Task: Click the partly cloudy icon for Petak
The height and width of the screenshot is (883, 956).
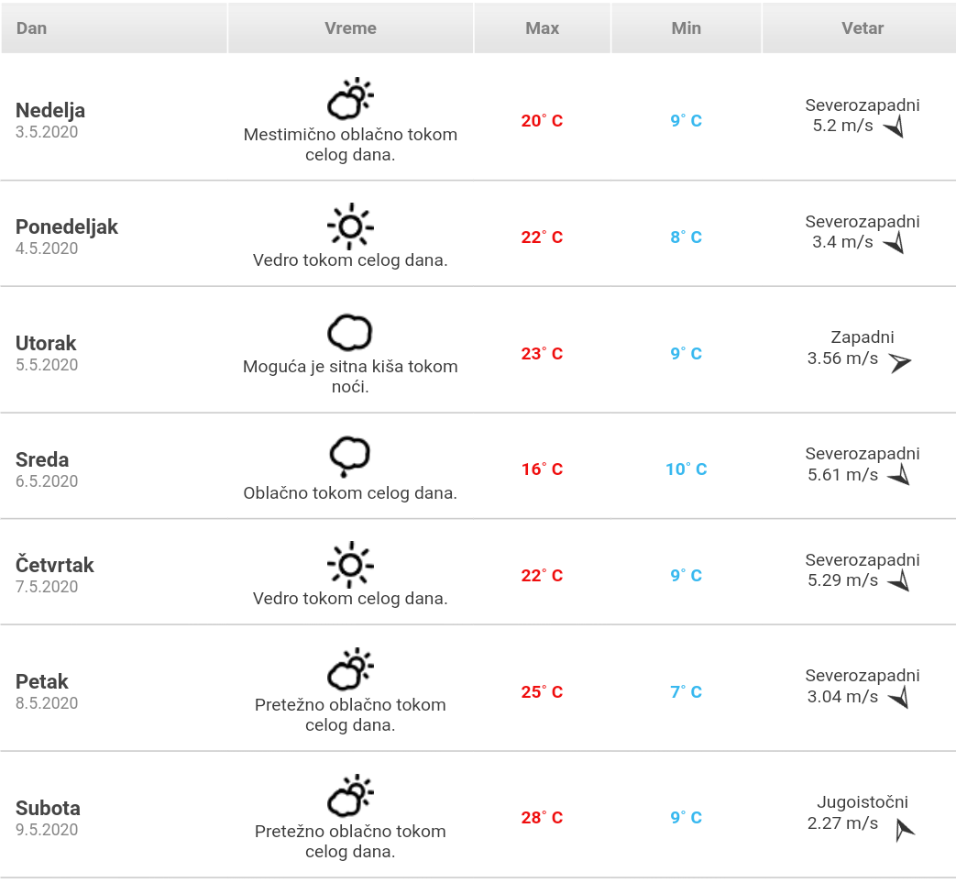Action: pos(350,670)
